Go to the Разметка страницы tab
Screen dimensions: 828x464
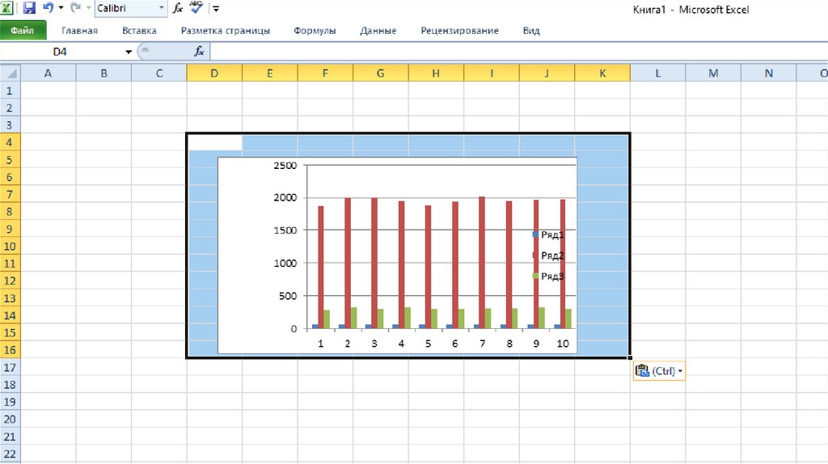pyautogui.click(x=226, y=31)
